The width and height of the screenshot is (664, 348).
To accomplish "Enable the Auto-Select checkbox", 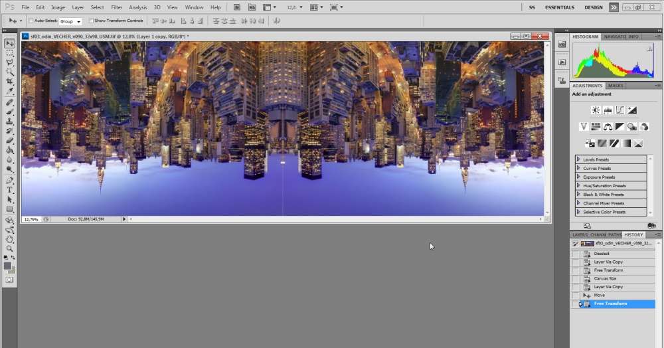I will click(x=31, y=21).
